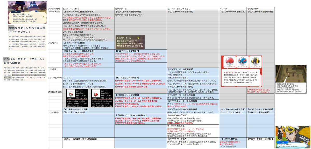Click the ジジイ組成人 row label
The height and width of the screenshot is (149, 311).
click(x=55, y=113)
